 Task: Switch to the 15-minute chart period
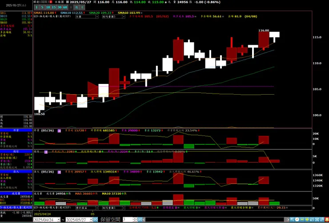click(54, 7)
